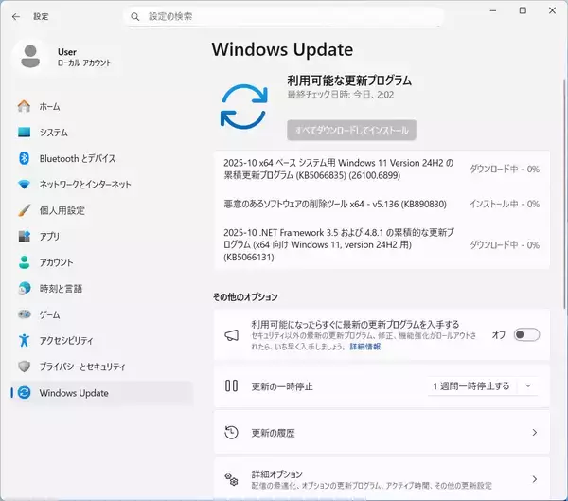Click the 詳細オプション gears icon

(232, 479)
